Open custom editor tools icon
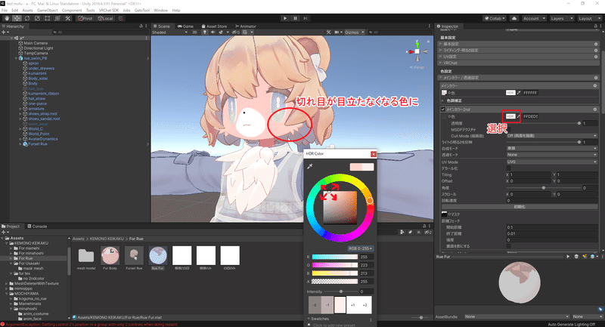Screen dimensions: 605x327 pyautogui.click(x=67, y=18)
